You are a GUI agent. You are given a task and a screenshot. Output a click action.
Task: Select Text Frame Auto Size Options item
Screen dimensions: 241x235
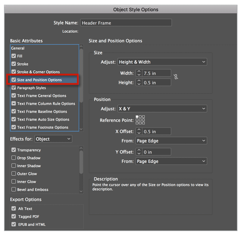click(43, 119)
